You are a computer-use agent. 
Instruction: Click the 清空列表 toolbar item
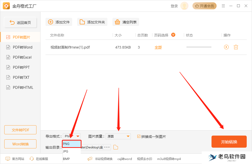click(125, 22)
